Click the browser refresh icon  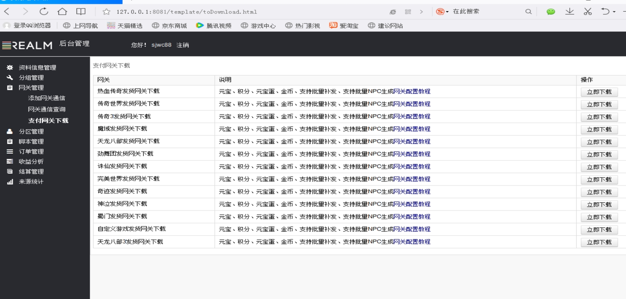[44, 12]
